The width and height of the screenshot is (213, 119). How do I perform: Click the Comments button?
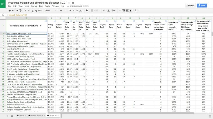191,6
